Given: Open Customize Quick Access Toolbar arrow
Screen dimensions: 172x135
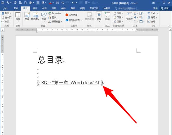Looking at the screenshot, I should [98, 3].
